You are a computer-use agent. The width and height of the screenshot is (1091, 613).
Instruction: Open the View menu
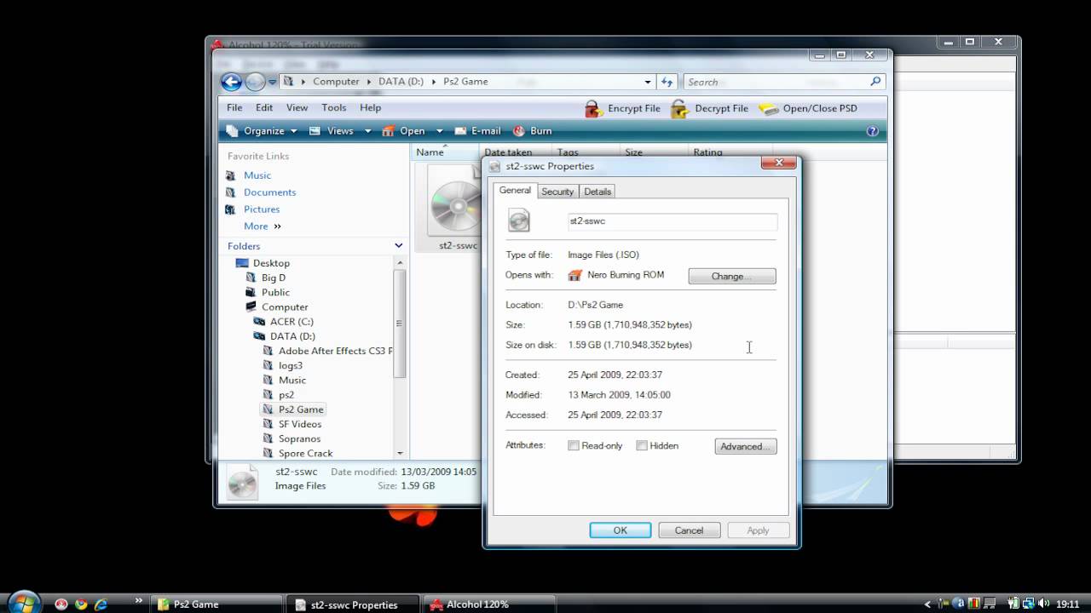pos(297,108)
